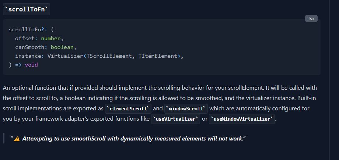Click the purple 'void' keyword in code
This screenshot has width=339, height=160.
click(x=31, y=65)
